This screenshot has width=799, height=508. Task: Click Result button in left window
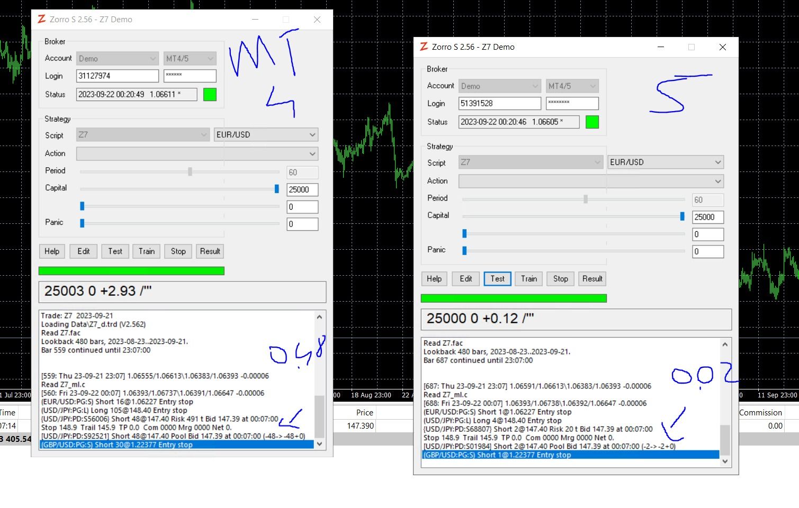click(x=210, y=251)
